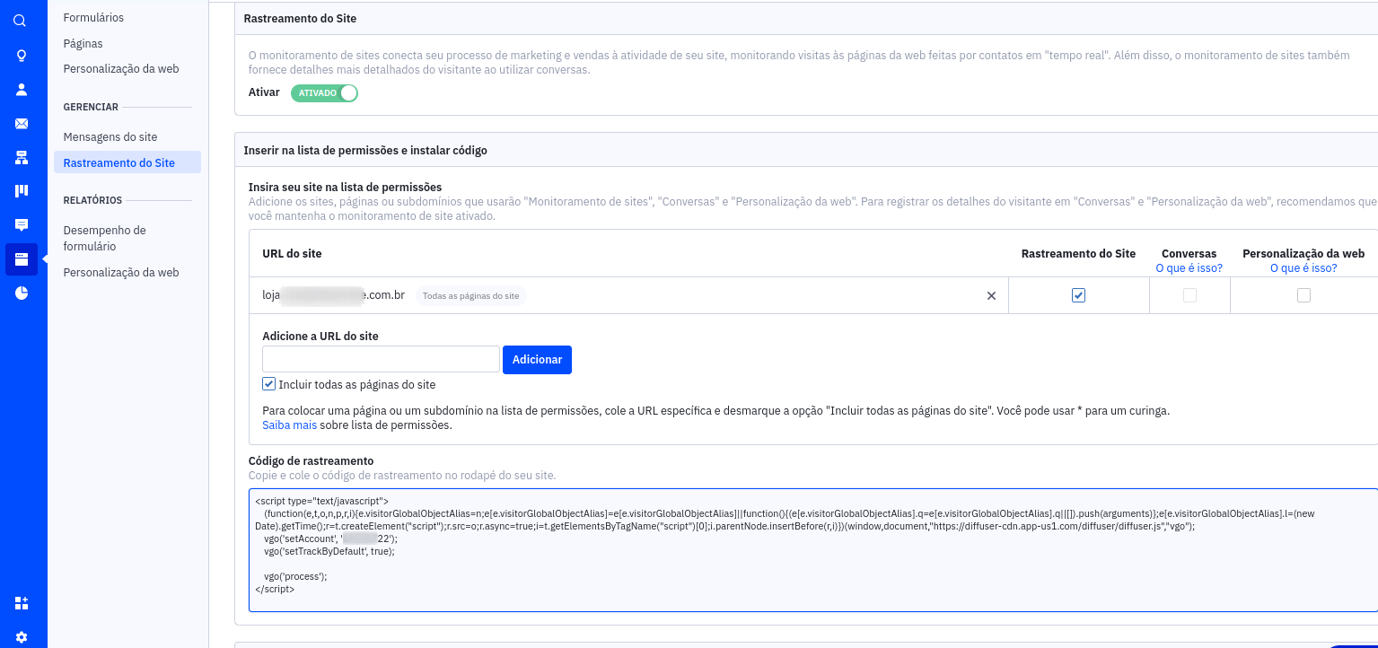
Task: Open Conversations via the chat bubble icon
Action: [x=21, y=225]
